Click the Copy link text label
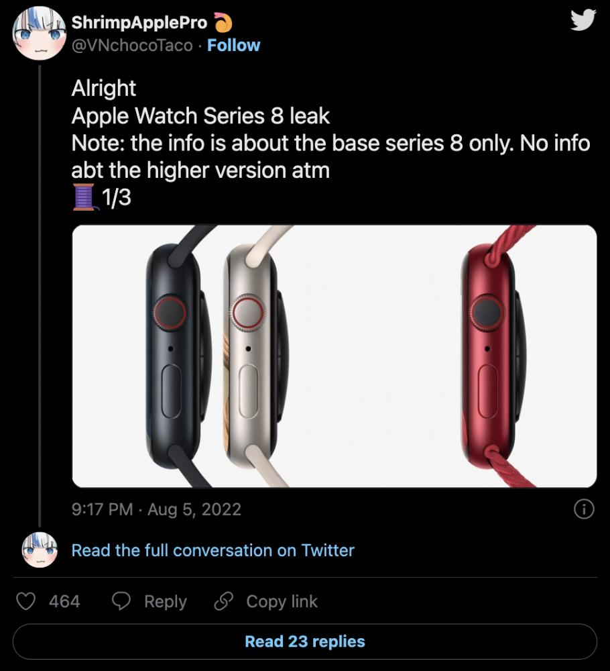The height and width of the screenshot is (671, 610). (x=281, y=601)
